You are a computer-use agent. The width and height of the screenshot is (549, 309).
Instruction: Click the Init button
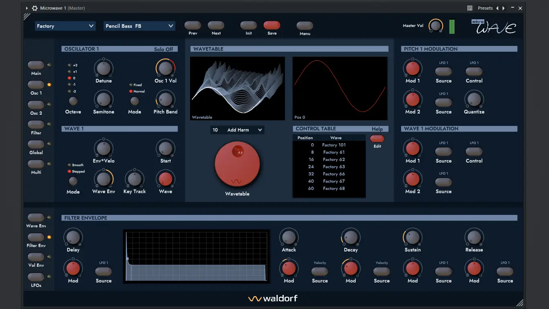click(x=249, y=25)
